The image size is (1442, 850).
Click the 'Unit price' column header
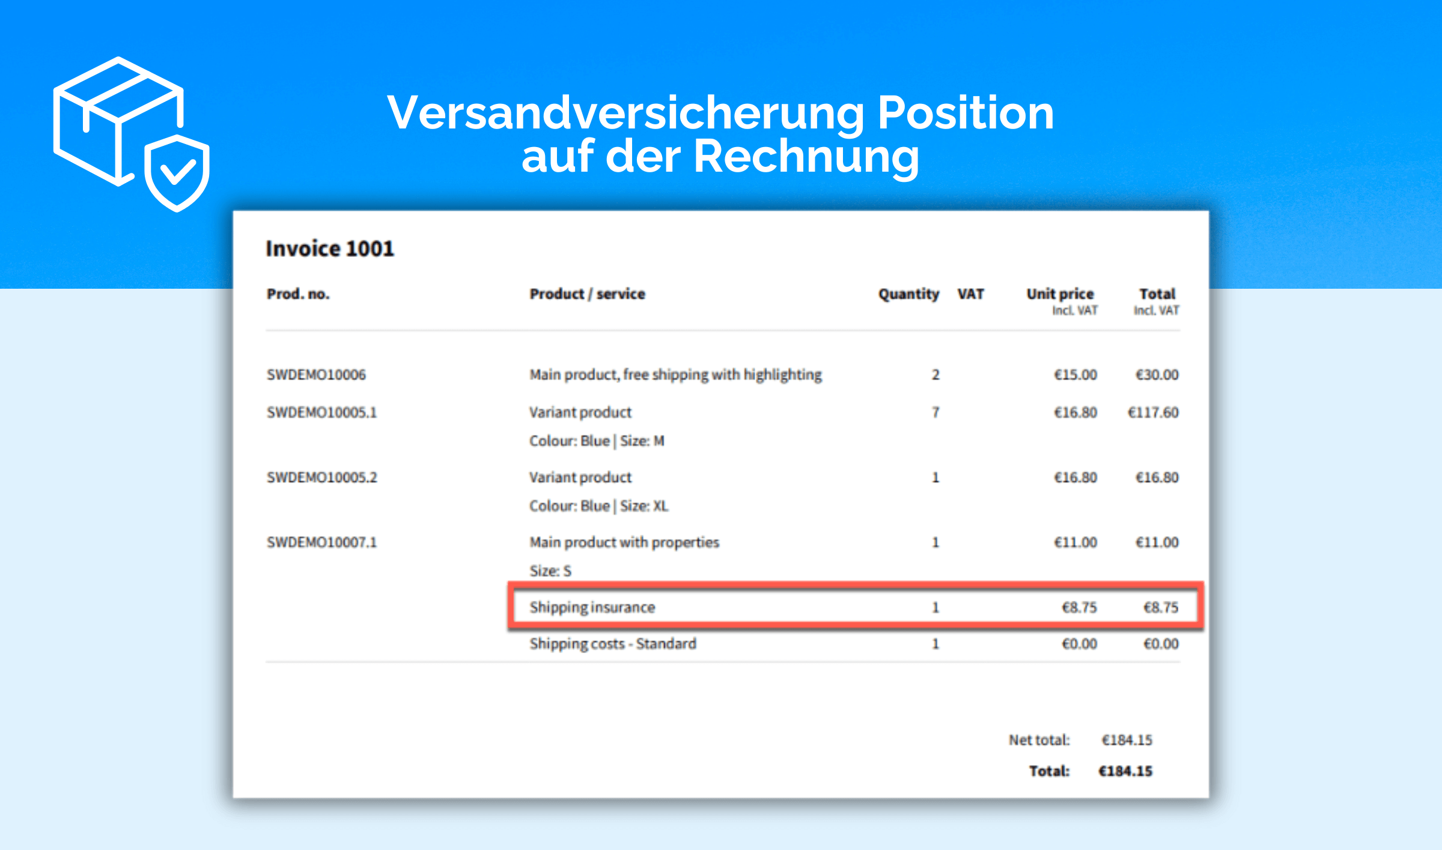1060,294
